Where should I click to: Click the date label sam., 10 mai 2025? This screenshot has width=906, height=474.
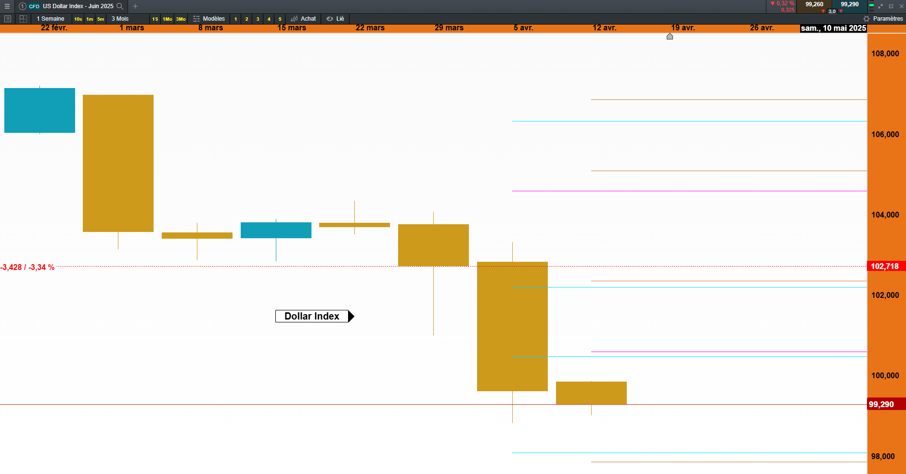pos(833,28)
